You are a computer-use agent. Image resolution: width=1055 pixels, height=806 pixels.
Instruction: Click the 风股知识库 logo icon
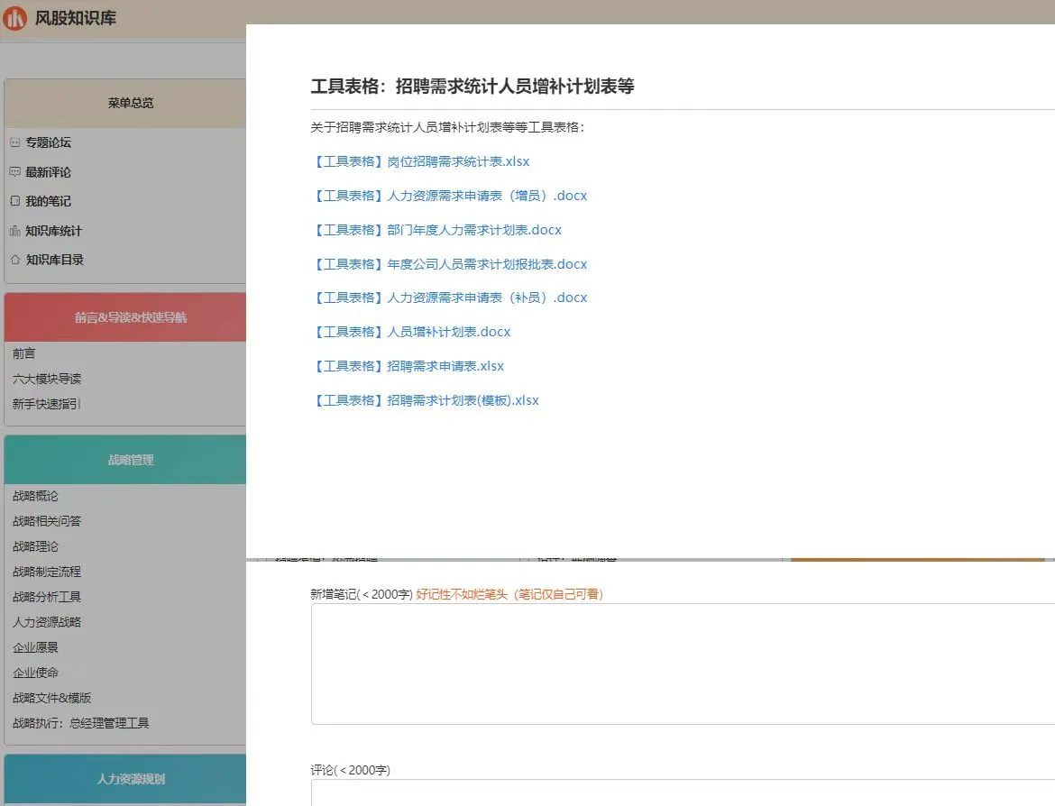pyautogui.click(x=14, y=18)
